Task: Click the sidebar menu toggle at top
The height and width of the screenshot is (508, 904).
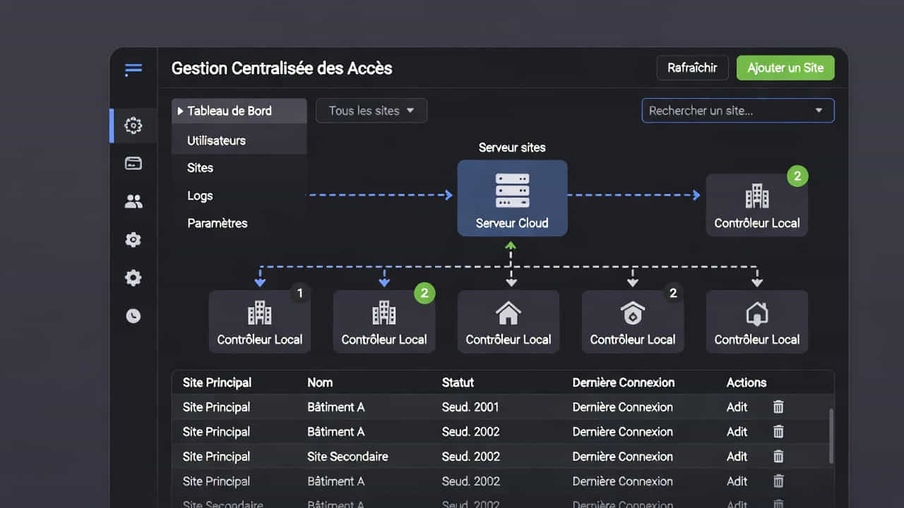Action: [x=133, y=70]
